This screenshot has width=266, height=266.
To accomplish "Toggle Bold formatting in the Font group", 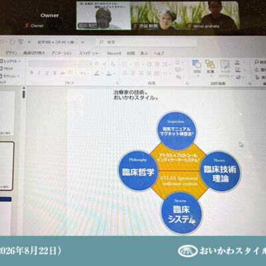I will click(31, 72).
